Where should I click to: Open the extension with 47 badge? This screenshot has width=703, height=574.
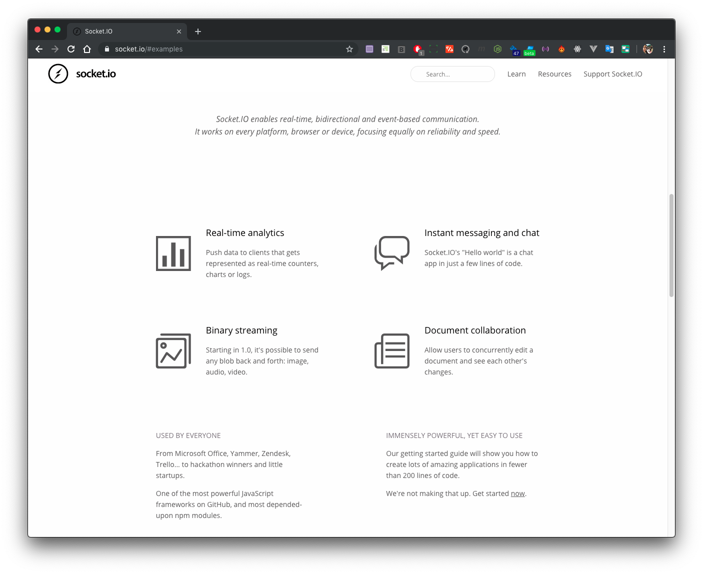click(514, 50)
